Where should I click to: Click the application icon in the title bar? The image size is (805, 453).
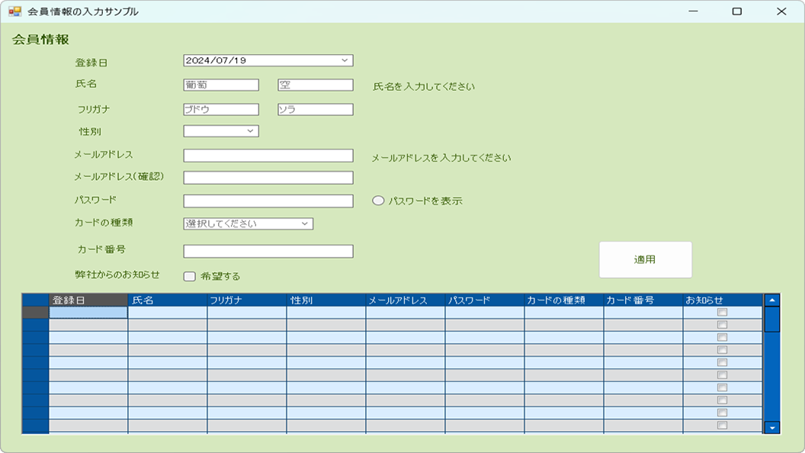[15, 11]
